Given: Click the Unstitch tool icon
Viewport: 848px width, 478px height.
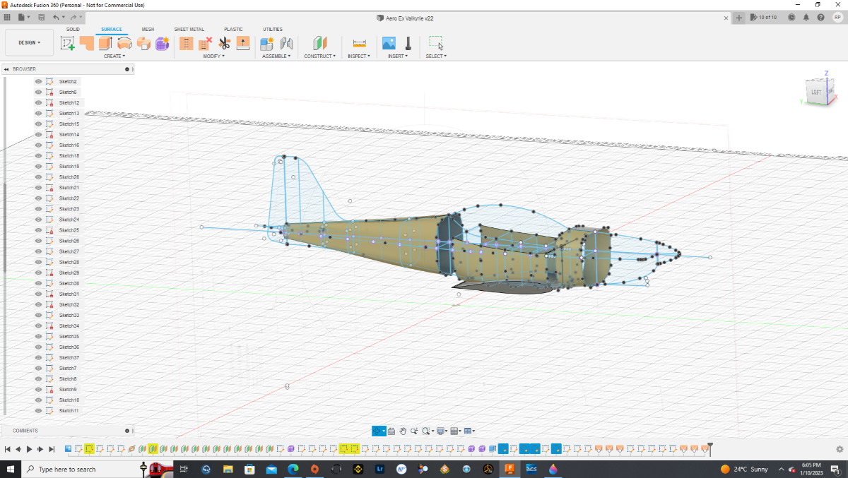Looking at the screenshot, I should click(206, 44).
